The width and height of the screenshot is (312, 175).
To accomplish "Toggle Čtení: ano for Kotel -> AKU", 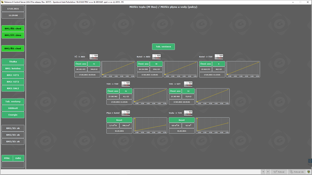I will point(143,64).
